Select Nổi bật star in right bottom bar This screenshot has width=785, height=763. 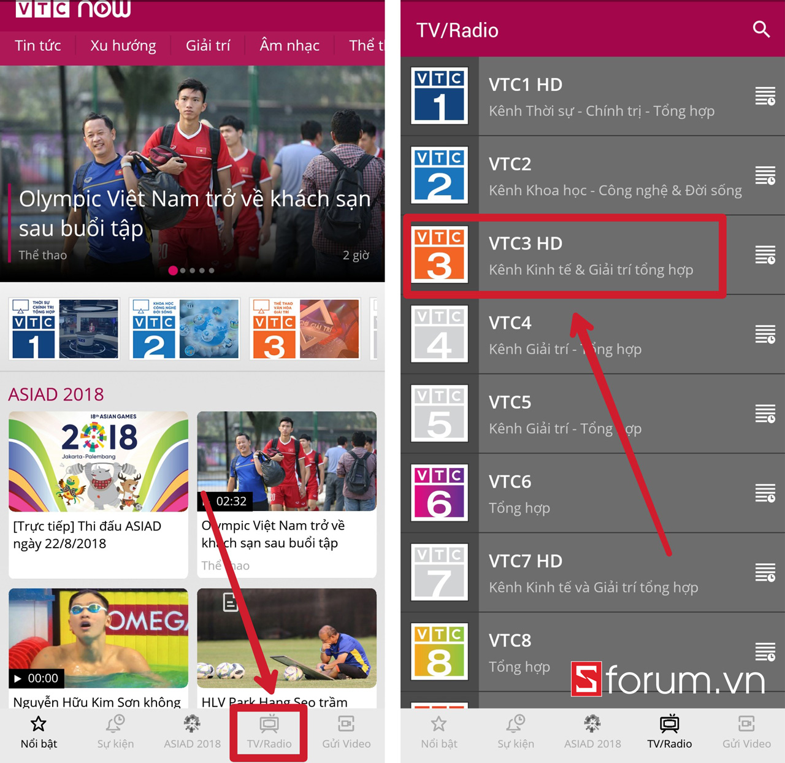(x=438, y=732)
